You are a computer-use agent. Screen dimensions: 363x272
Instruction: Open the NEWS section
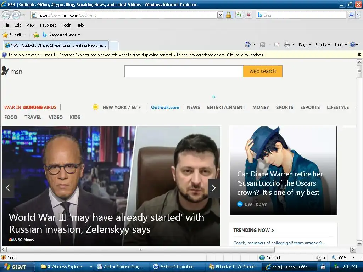click(x=193, y=107)
